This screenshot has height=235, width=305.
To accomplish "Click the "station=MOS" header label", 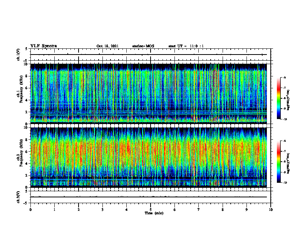I will [x=143, y=46].
